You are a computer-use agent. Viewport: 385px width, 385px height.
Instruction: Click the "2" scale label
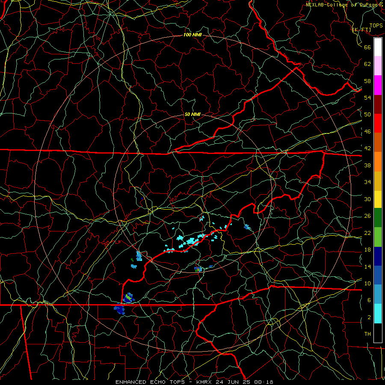(369, 317)
